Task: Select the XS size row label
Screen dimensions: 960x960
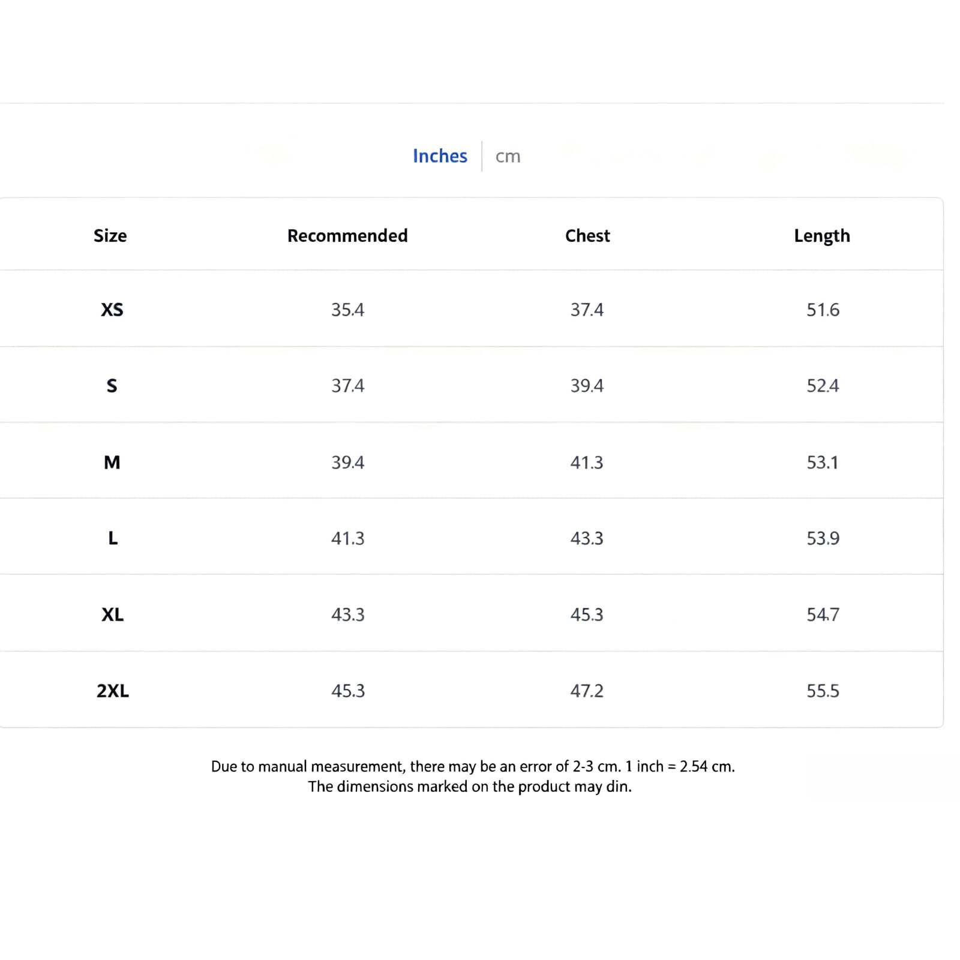Action: 112,310
